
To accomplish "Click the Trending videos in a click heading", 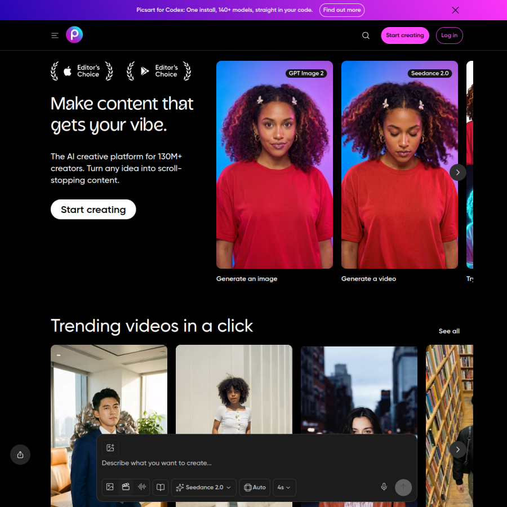I will coord(152,326).
